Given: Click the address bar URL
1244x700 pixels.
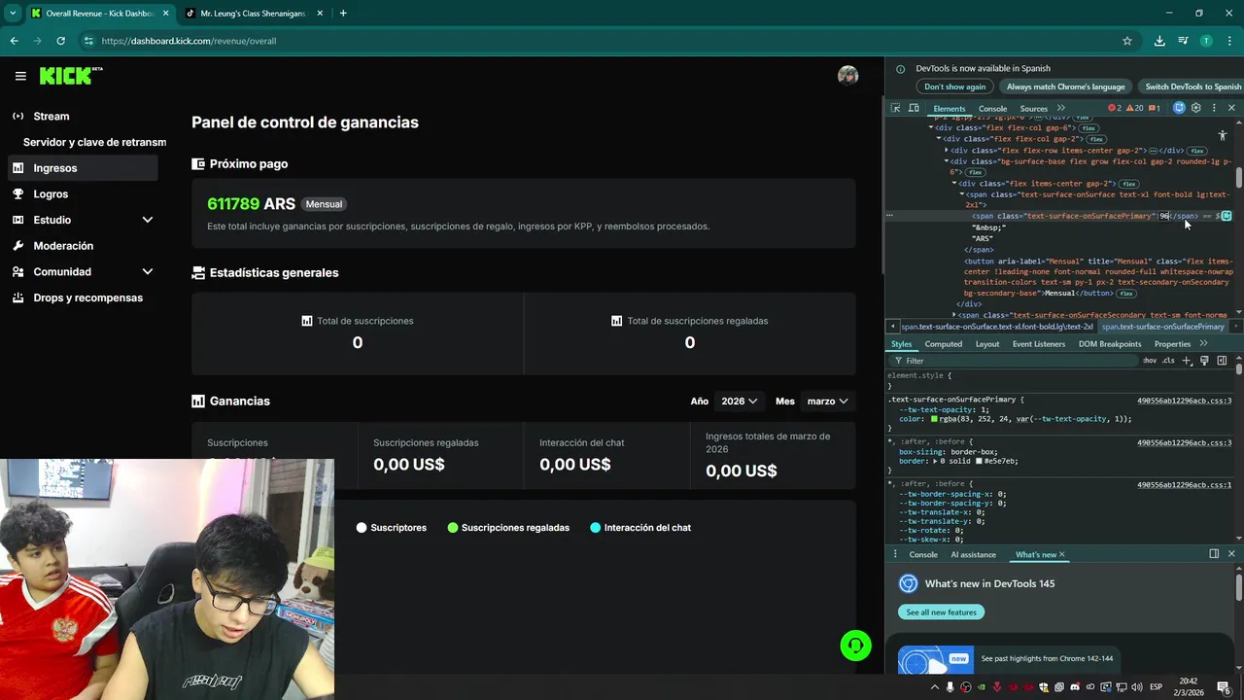Looking at the screenshot, I should [x=189, y=41].
